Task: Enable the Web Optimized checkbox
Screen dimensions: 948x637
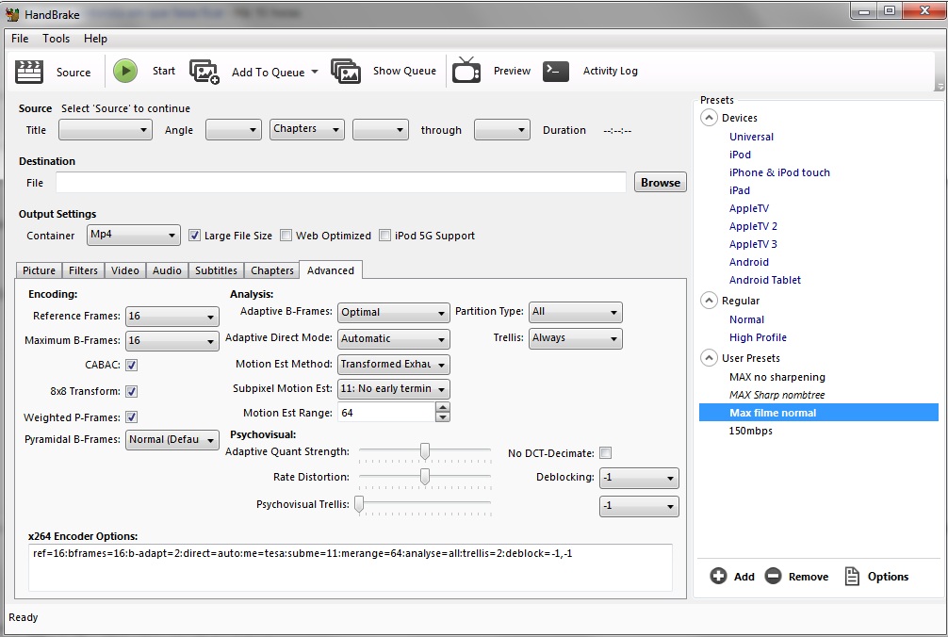Action: pyautogui.click(x=286, y=236)
